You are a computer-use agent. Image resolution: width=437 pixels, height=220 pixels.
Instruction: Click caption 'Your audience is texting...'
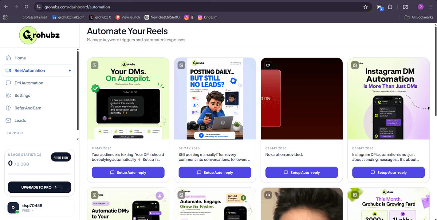pos(128,157)
